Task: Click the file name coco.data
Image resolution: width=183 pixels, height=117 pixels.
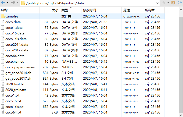Action: pos(13,22)
